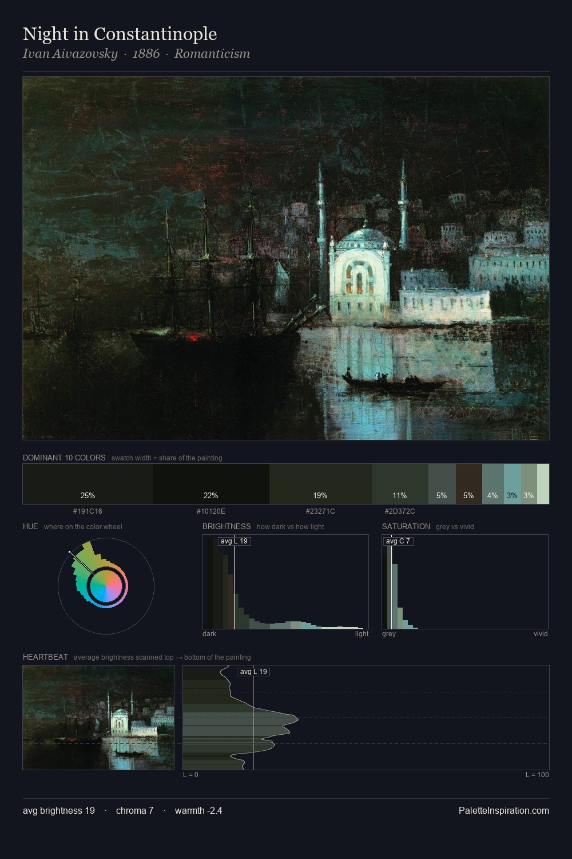Click the HUE section heading
The width and height of the screenshot is (572, 859).
[30, 527]
